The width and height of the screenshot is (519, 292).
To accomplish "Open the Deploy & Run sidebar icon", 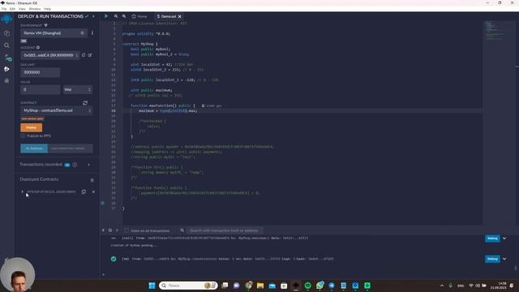I will pos(6,69).
